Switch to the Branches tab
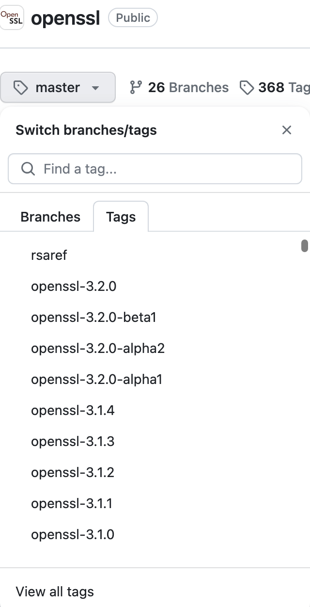Viewport: 310px width, 607px height. [x=50, y=217]
